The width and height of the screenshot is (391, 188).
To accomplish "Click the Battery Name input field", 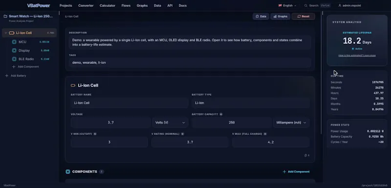I will tap(130, 103).
